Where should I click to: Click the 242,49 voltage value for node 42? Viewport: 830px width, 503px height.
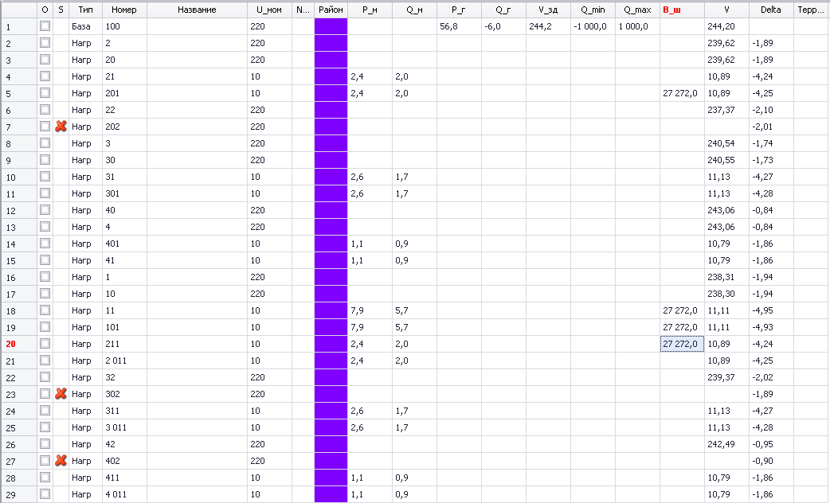tap(721, 444)
